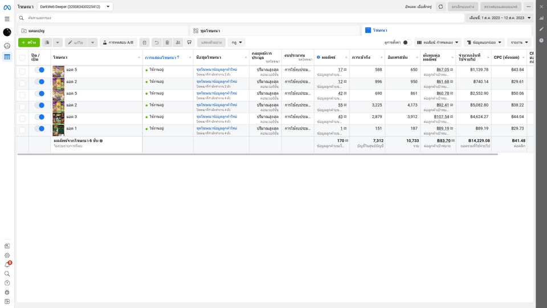Click the Meta logo in the top-left corner
Viewport: 547px width, 308px height.
[x=7, y=7]
